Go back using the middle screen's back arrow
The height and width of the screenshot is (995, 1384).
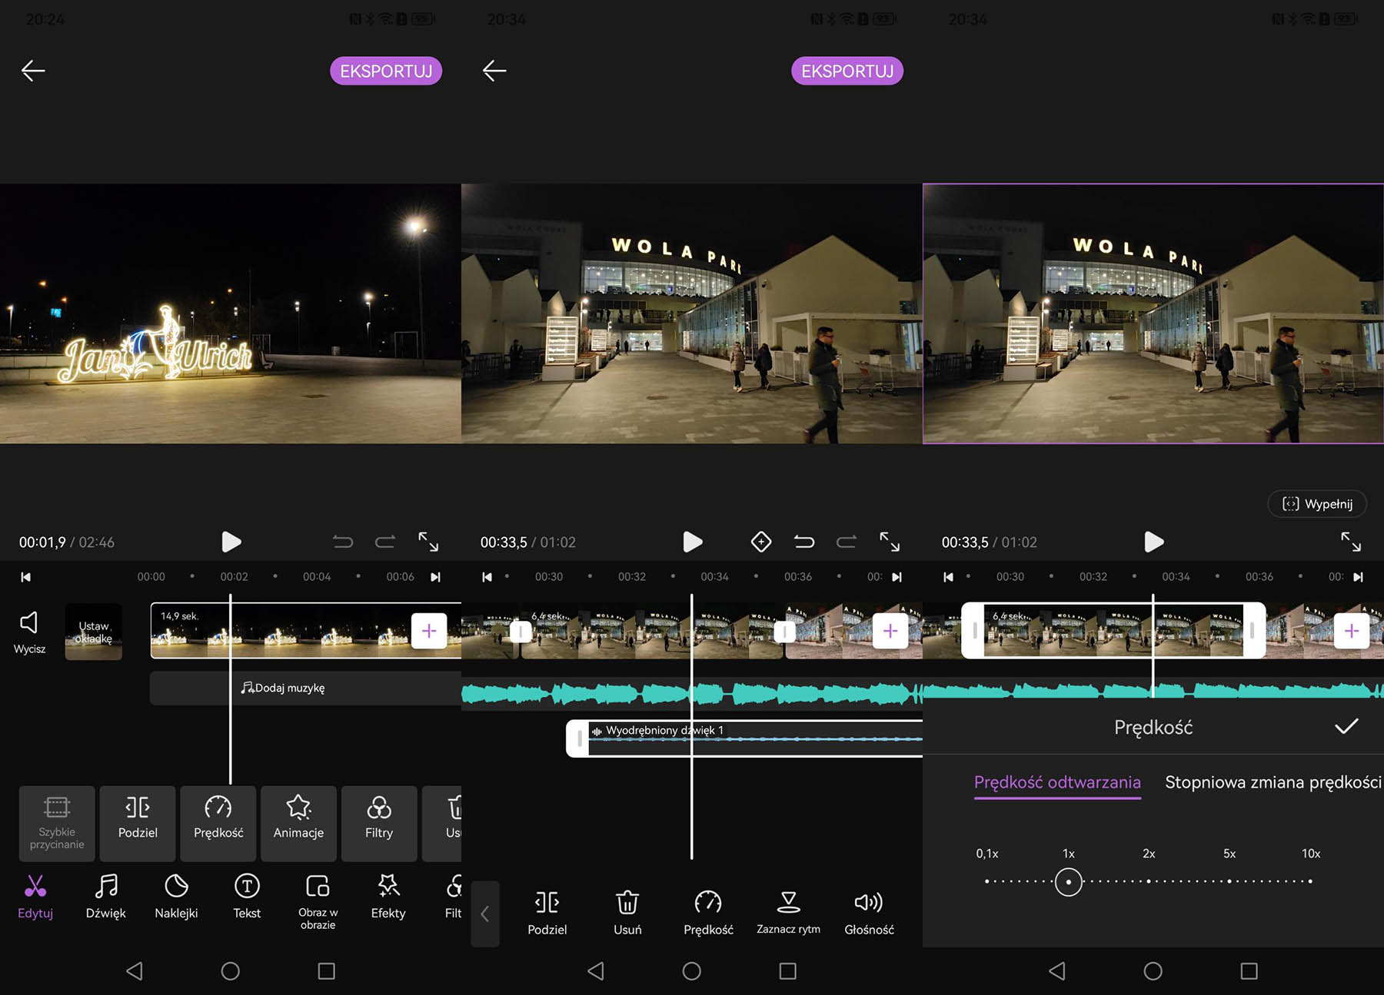point(494,71)
